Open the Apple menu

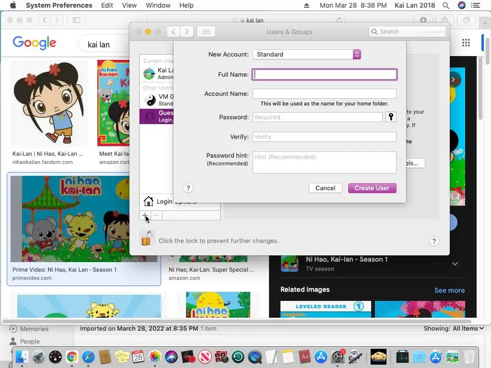tap(13, 5)
